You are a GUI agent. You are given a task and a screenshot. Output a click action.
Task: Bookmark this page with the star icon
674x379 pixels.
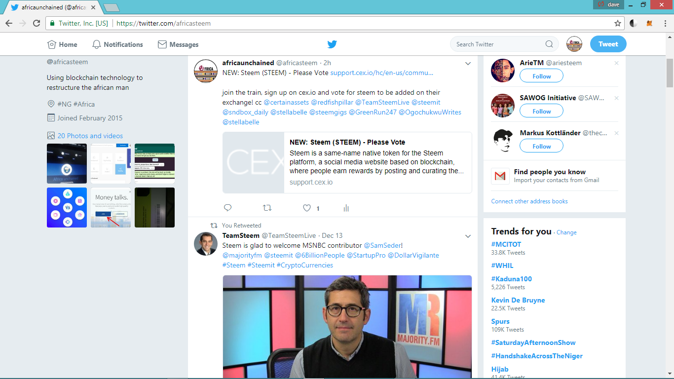click(x=618, y=23)
